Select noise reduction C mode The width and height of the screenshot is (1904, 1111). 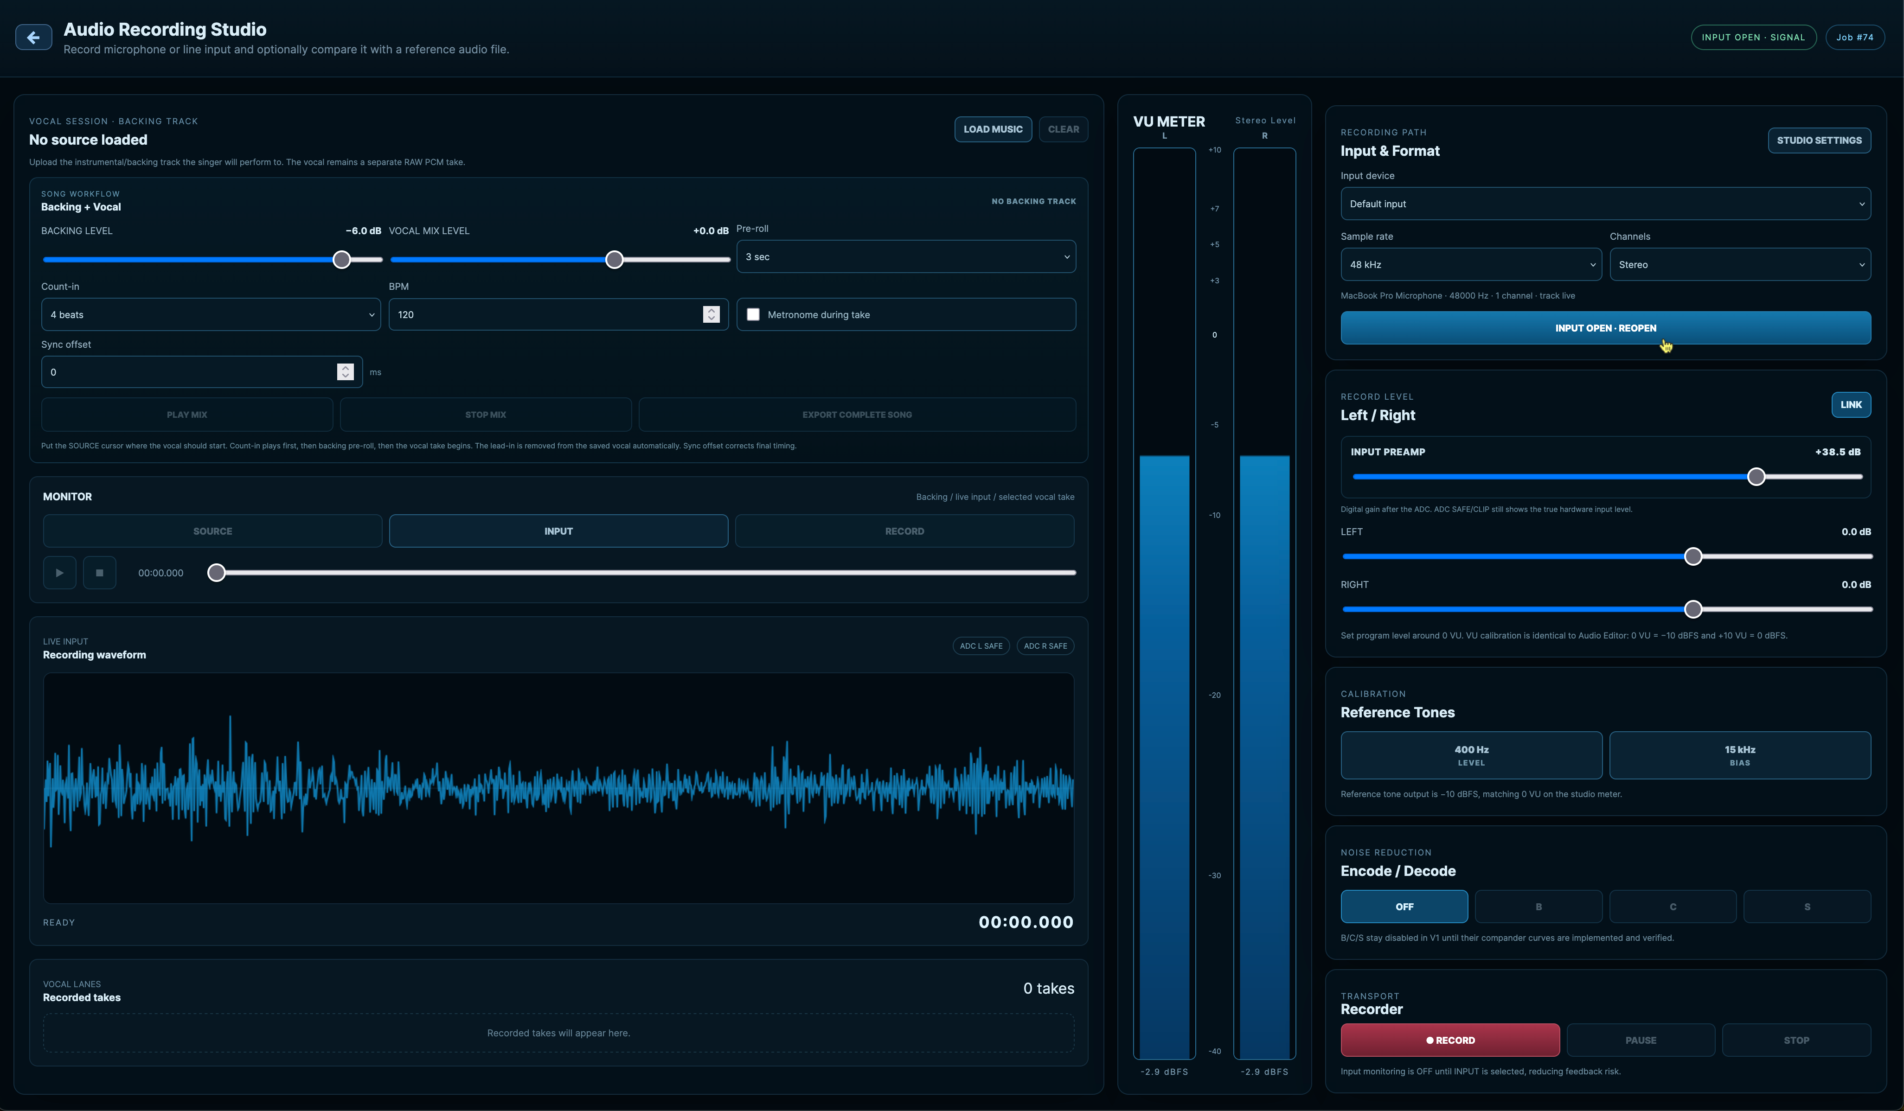coord(1673,907)
